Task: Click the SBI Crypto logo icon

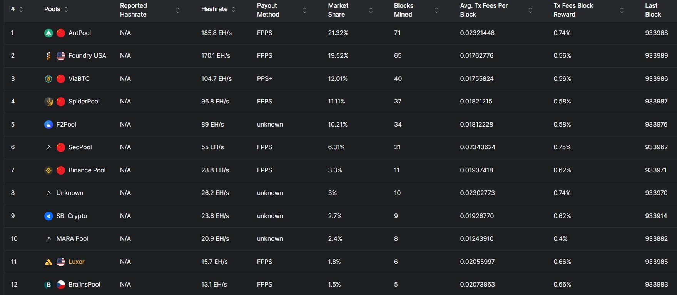Action: 48,216
